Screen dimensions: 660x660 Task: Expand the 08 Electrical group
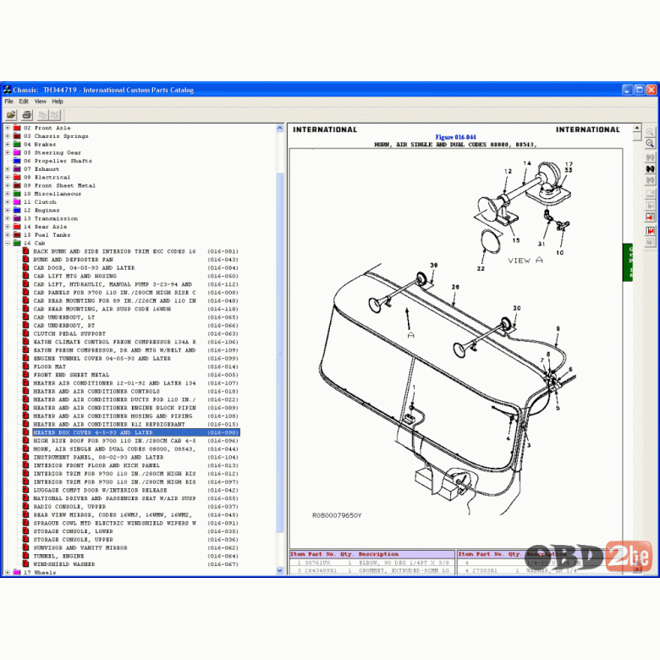[x=7, y=177]
